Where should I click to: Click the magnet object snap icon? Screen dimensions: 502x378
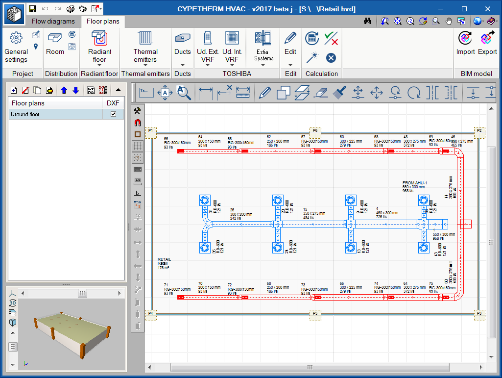point(138,123)
